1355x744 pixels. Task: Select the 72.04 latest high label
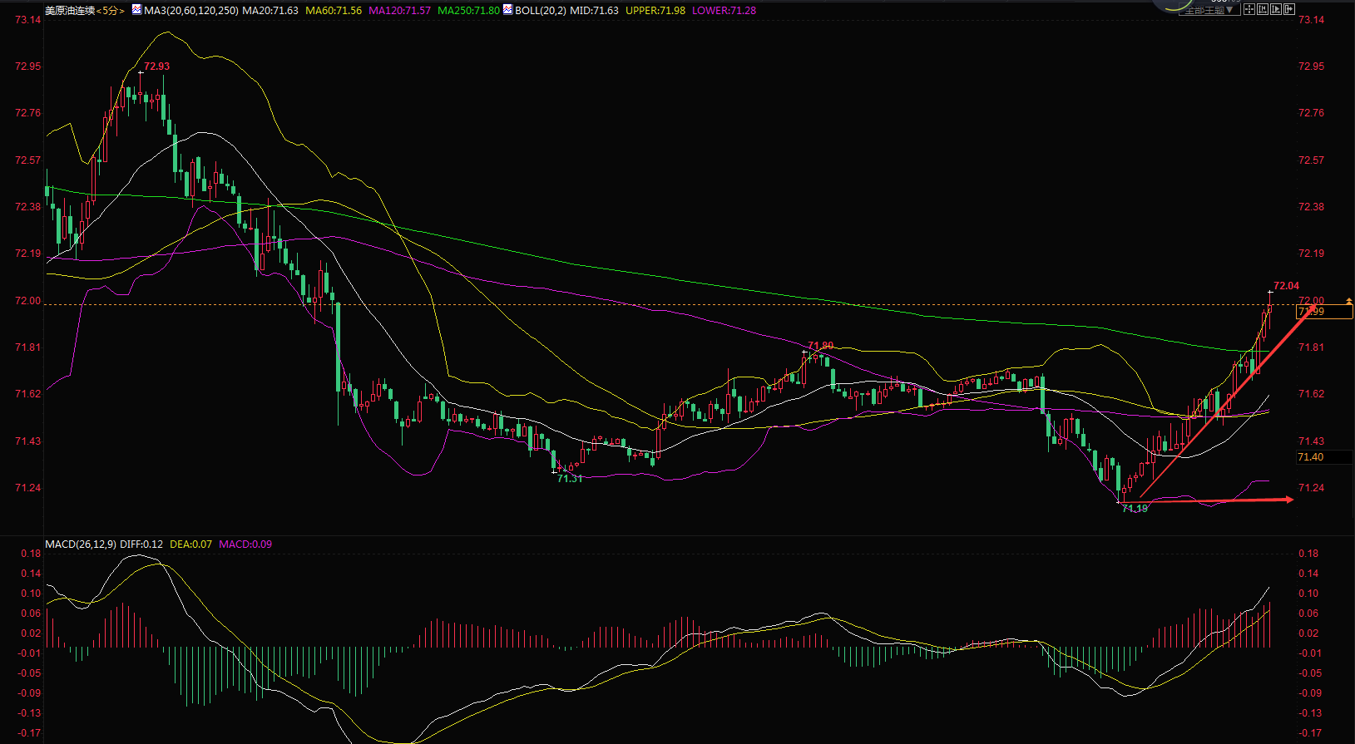click(x=1286, y=286)
